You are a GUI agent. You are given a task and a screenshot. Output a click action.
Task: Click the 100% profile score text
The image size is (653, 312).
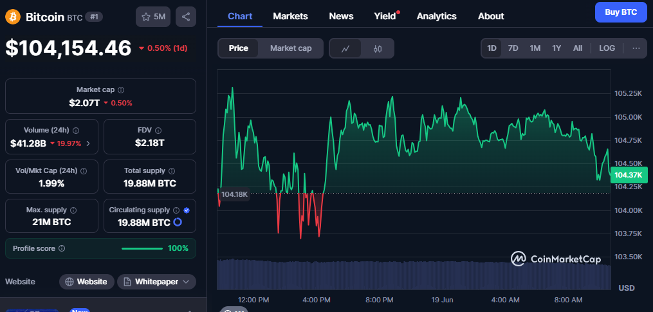pyautogui.click(x=178, y=249)
